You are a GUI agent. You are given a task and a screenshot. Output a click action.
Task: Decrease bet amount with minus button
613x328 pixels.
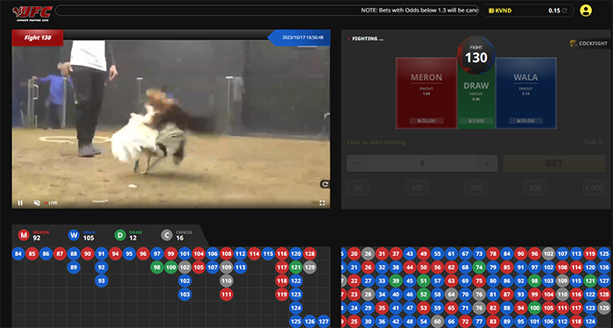click(356, 163)
